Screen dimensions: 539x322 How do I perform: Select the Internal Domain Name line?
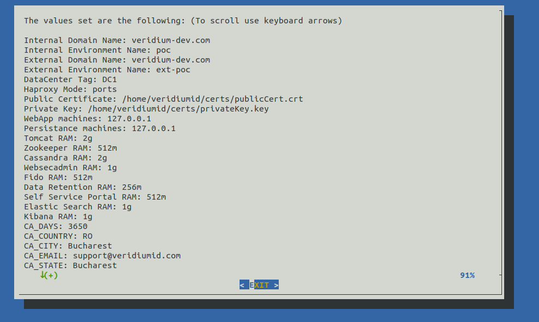tap(117, 40)
